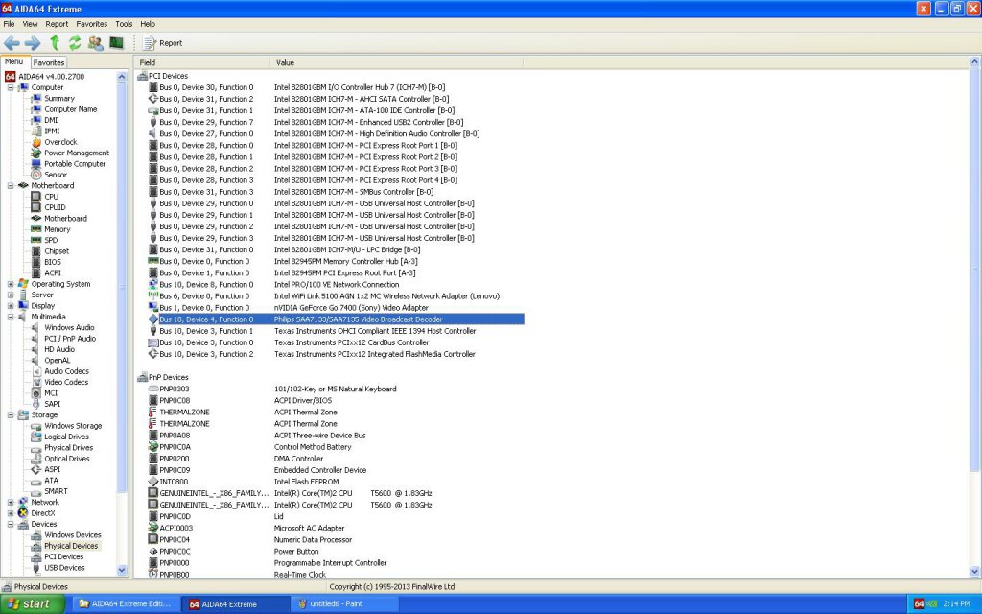Click the Refresh toolbar icon

click(x=75, y=42)
